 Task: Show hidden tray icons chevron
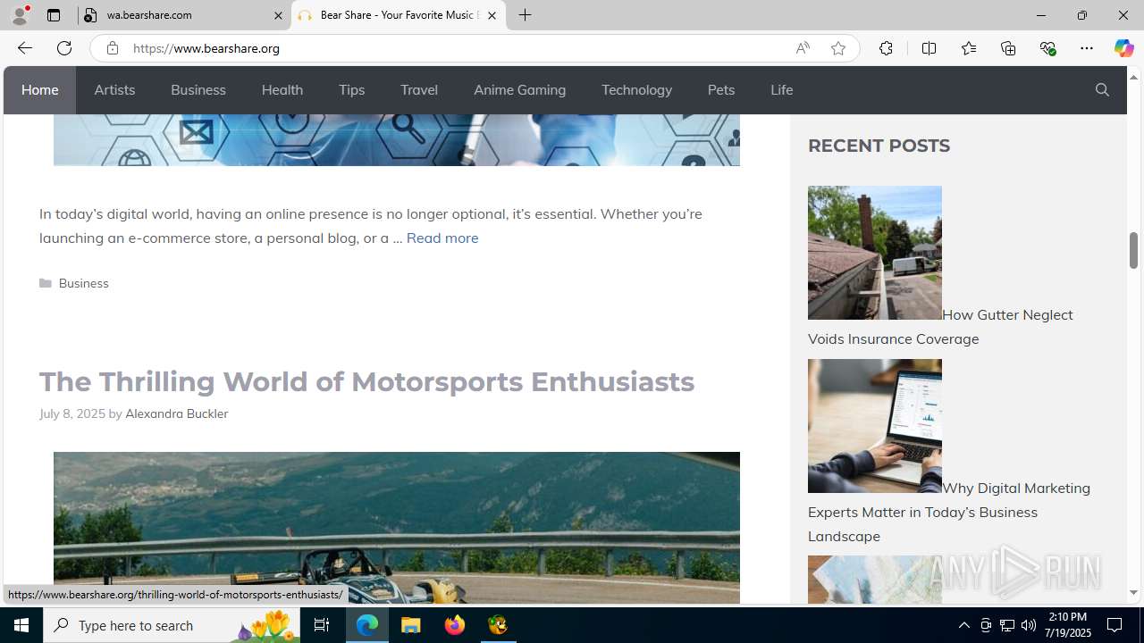[963, 625]
